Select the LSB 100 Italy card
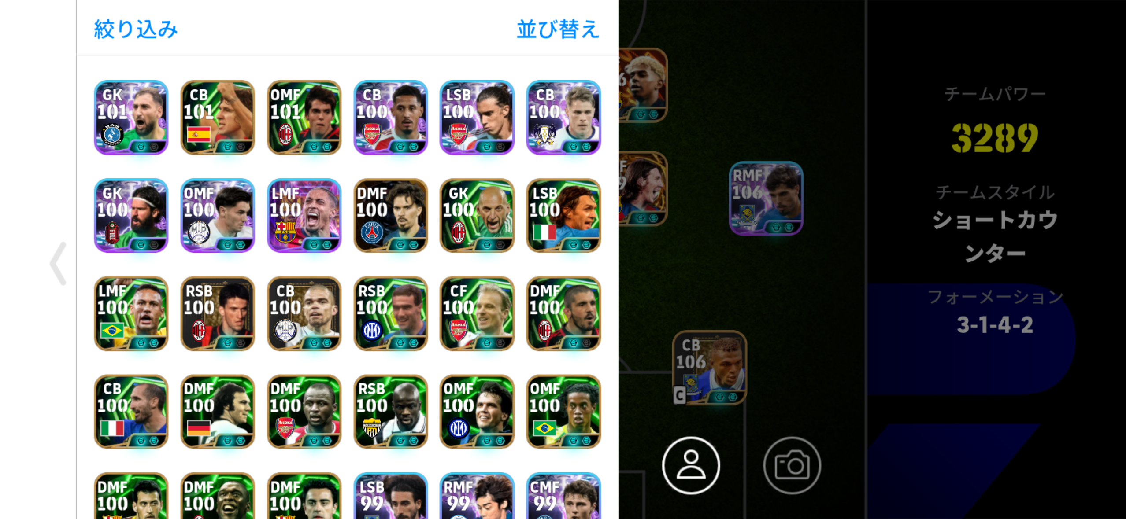Image resolution: width=1126 pixels, height=519 pixels. click(563, 216)
